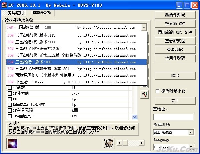Click the cheat list scroll down arrow

click(x=134, y=117)
